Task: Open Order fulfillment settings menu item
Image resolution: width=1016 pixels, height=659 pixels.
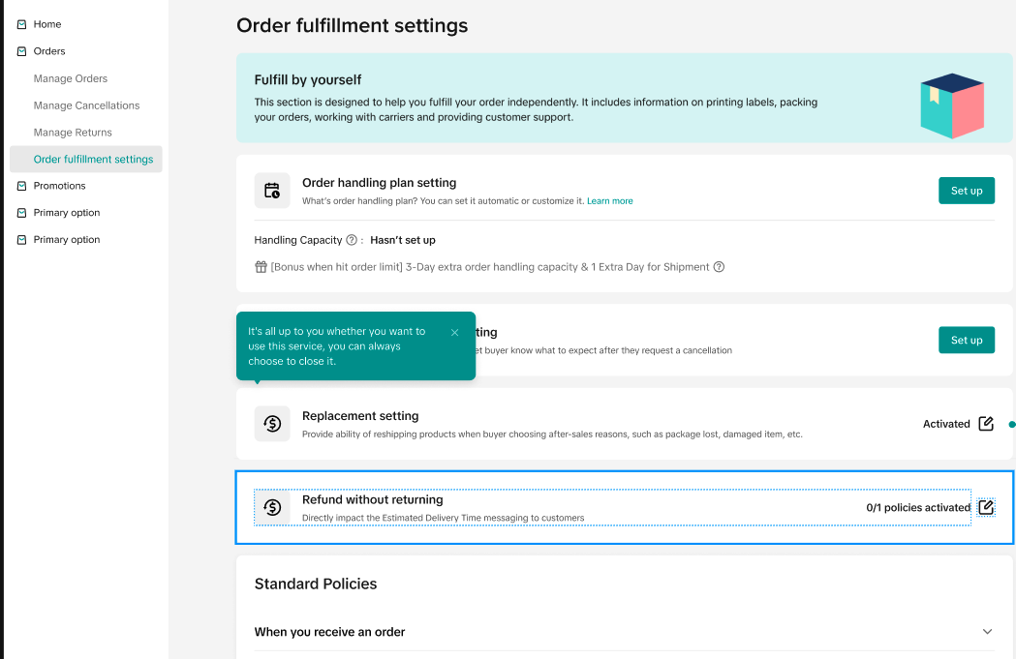Action: [93, 160]
